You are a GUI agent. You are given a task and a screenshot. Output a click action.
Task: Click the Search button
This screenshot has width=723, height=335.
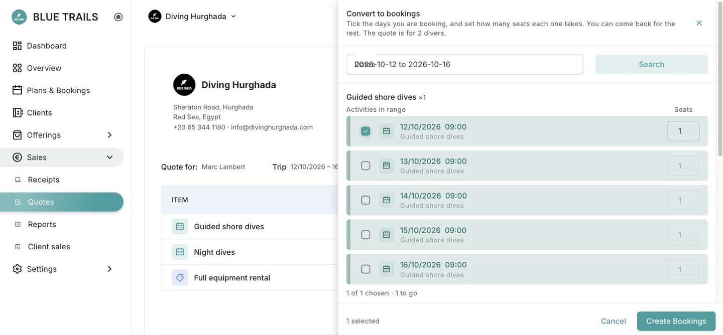(x=652, y=65)
